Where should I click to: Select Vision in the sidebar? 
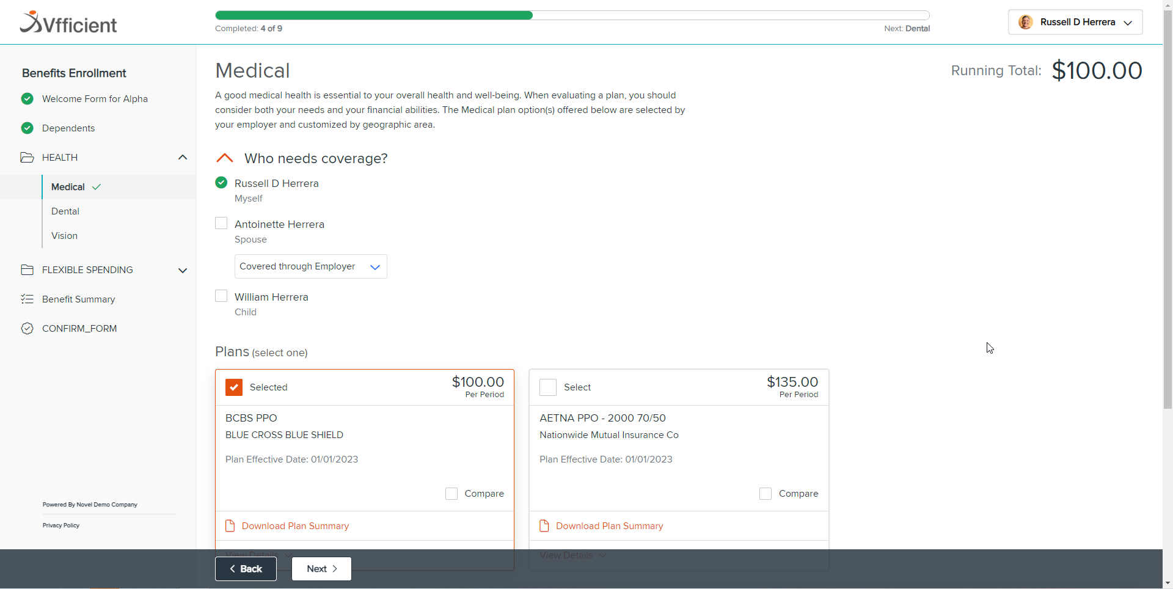tap(64, 236)
